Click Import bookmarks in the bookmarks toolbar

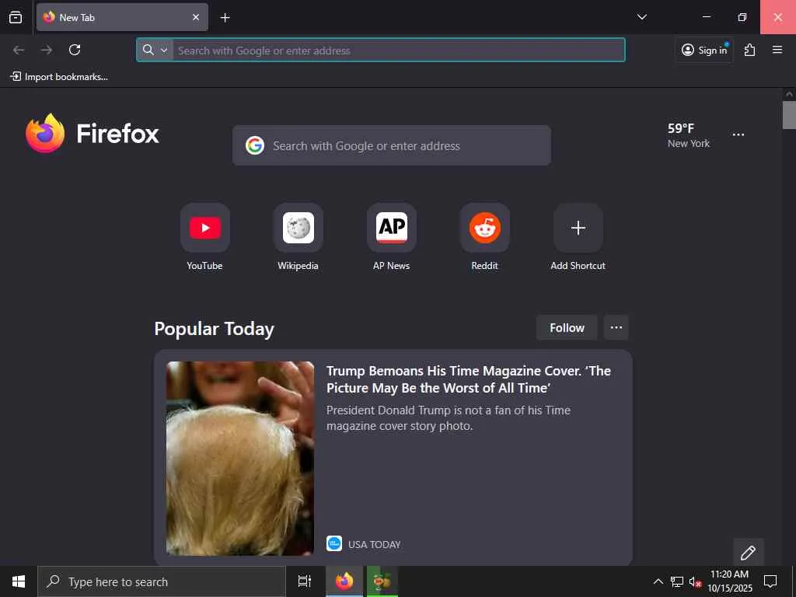59,77
